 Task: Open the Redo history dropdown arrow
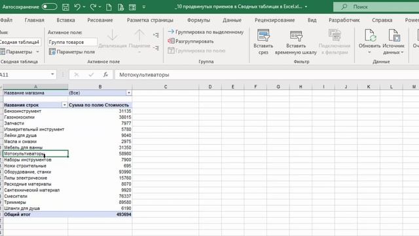[x=100, y=7]
